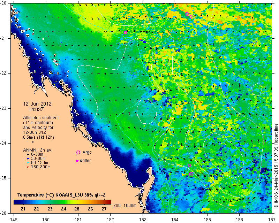279x223 pixels.
Task: Click the Argo float marker near 154.5E, 24.9S
Action: [x=190, y=174]
